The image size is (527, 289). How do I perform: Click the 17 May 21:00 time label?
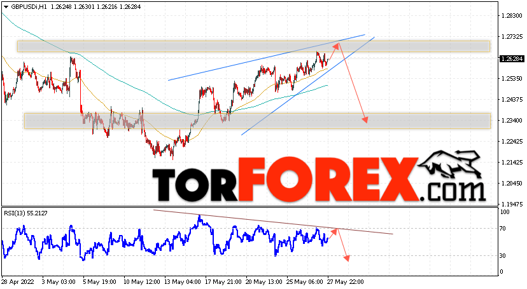coord(223,282)
